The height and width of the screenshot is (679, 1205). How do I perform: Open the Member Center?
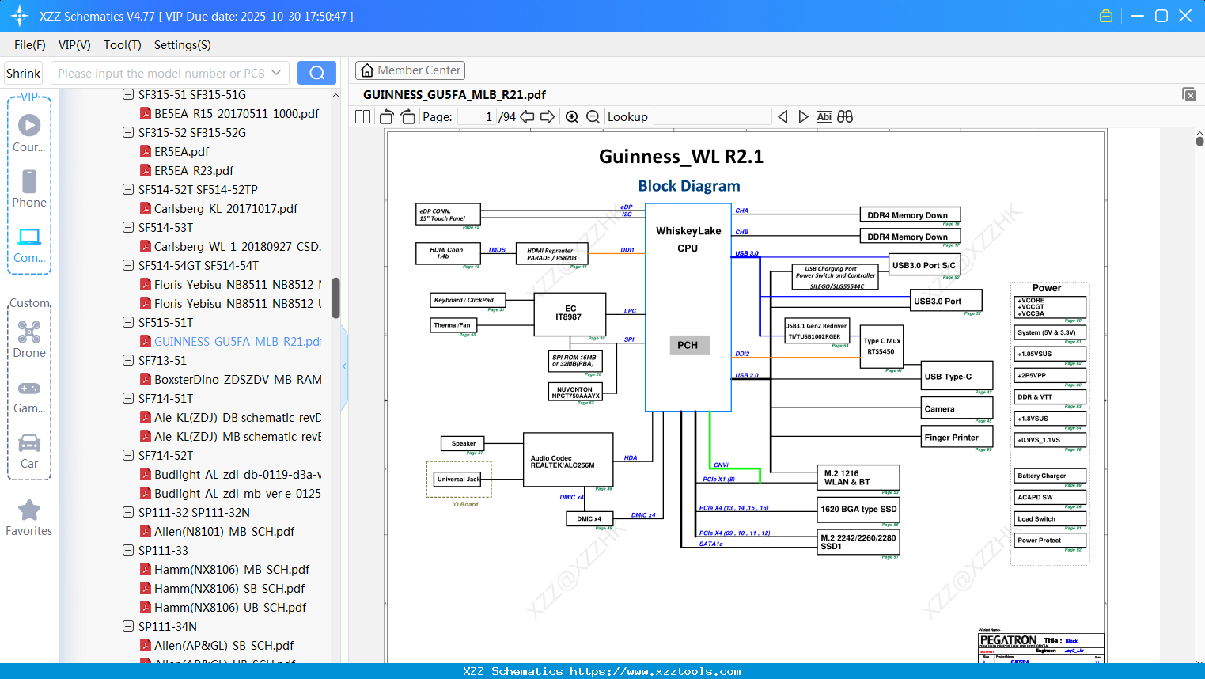(x=410, y=70)
